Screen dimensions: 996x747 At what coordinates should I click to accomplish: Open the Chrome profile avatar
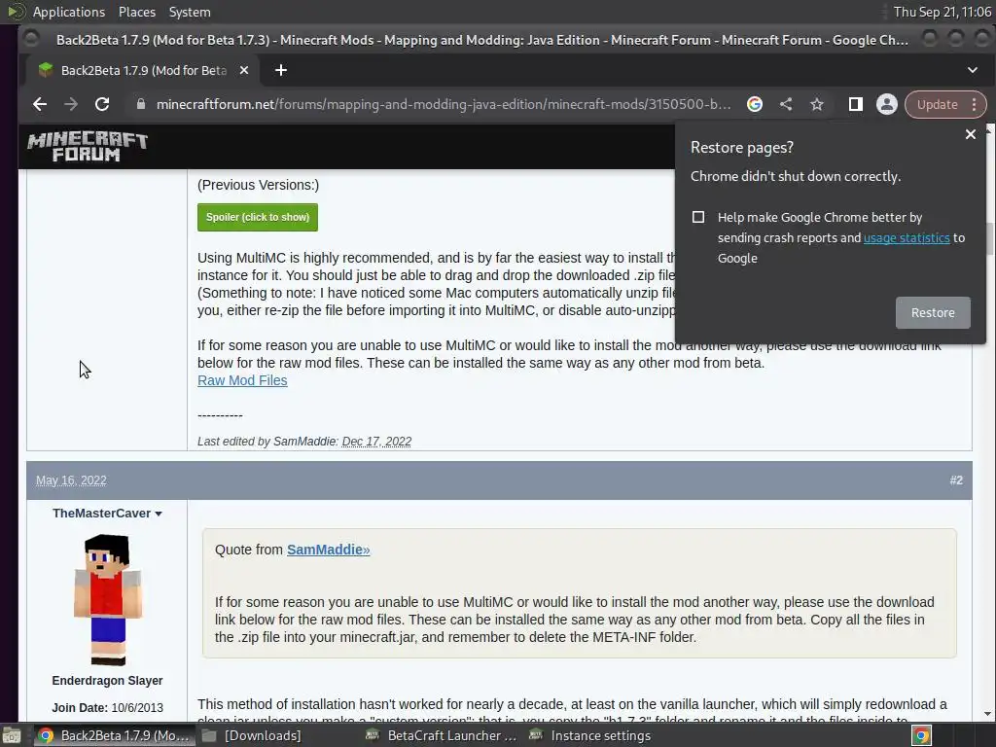coord(887,104)
